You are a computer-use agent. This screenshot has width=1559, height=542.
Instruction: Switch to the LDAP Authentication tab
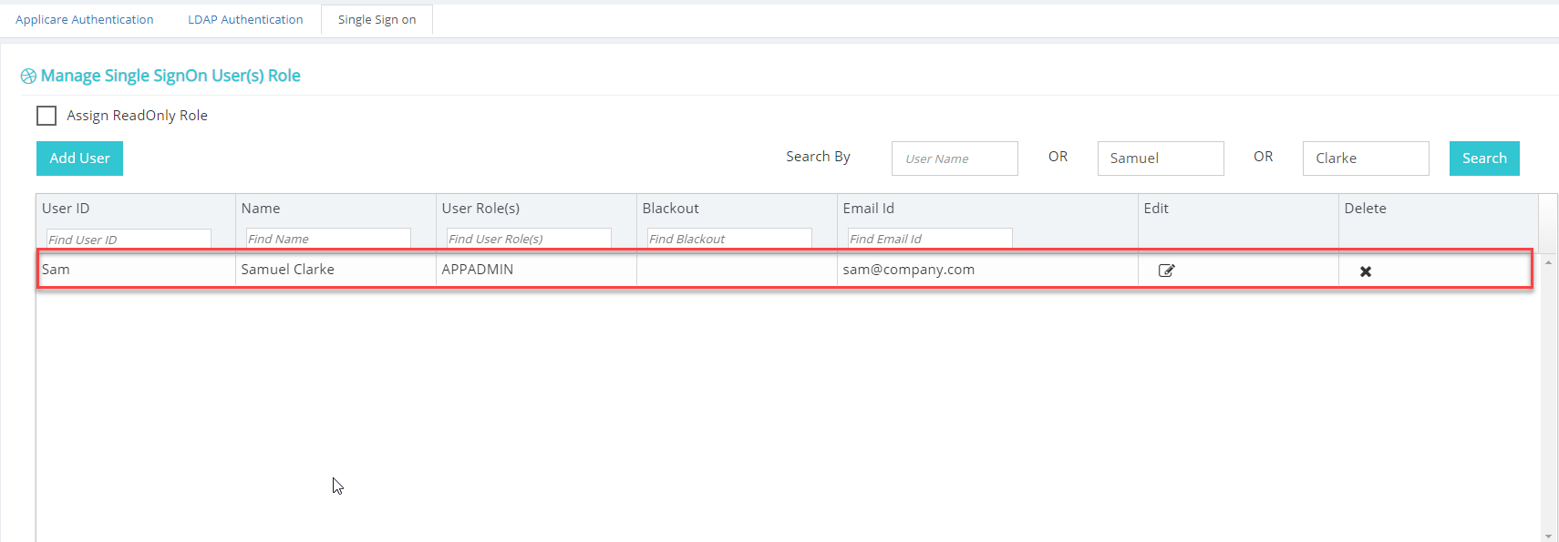click(245, 19)
